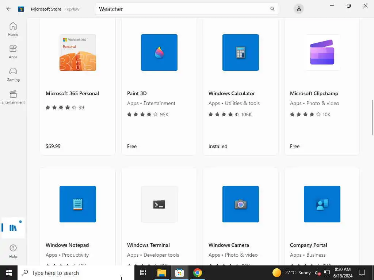Click Apps • Productivity under Windows Notepad

pyautogui.click(x=67, y=255)
